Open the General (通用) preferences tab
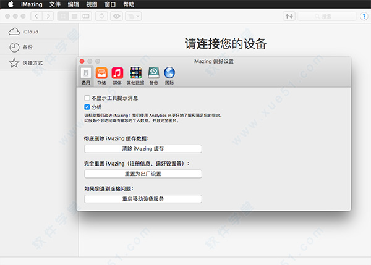The image size is (371, 265). coord(86,76)
